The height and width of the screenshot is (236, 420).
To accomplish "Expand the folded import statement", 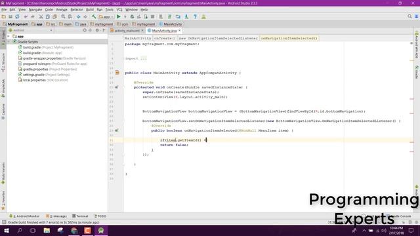I will click(143, 58).
